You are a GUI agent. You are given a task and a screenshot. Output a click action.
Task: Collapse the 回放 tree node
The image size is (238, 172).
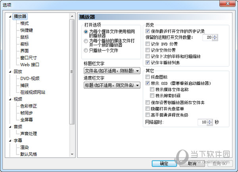pyautogui.click(x=10, y=72)
